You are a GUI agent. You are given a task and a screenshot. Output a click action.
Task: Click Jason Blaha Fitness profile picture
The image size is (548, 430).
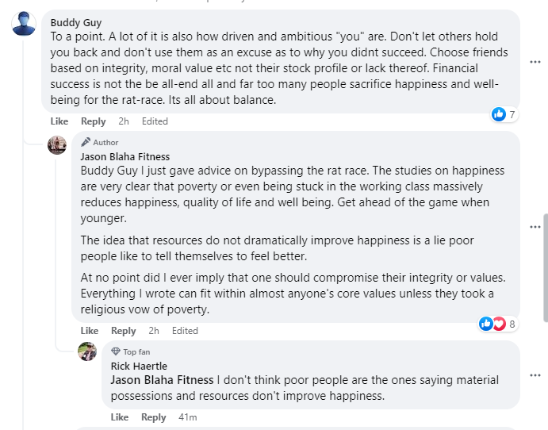pyautogui.click(x=57, y=145)
